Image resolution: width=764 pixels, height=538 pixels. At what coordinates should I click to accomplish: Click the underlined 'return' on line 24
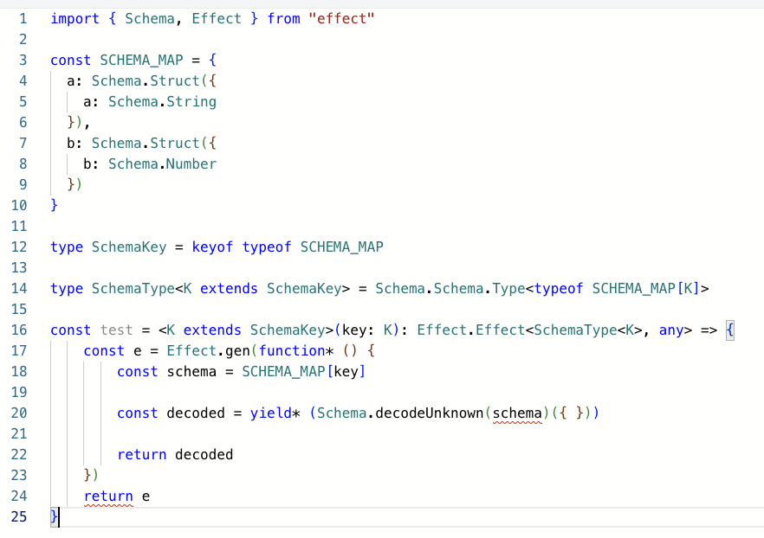pos(108,496)
